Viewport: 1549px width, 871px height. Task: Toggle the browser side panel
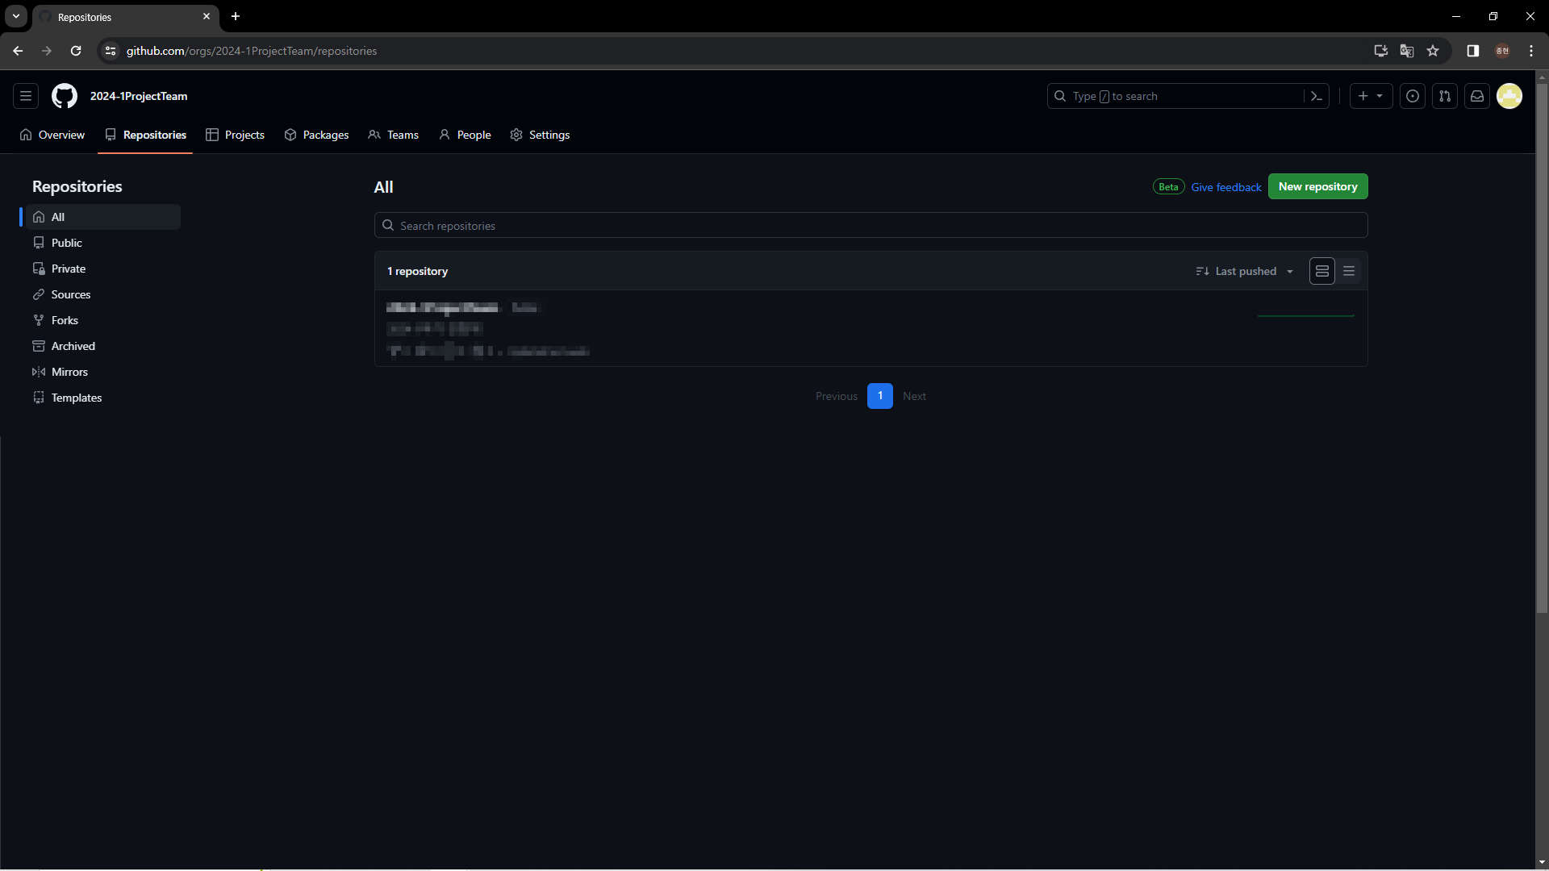point(1473,51)
